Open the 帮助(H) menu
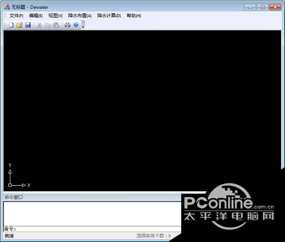Image resolution: width=285 pixels, height=242 pixels. [x=134, y=16]
